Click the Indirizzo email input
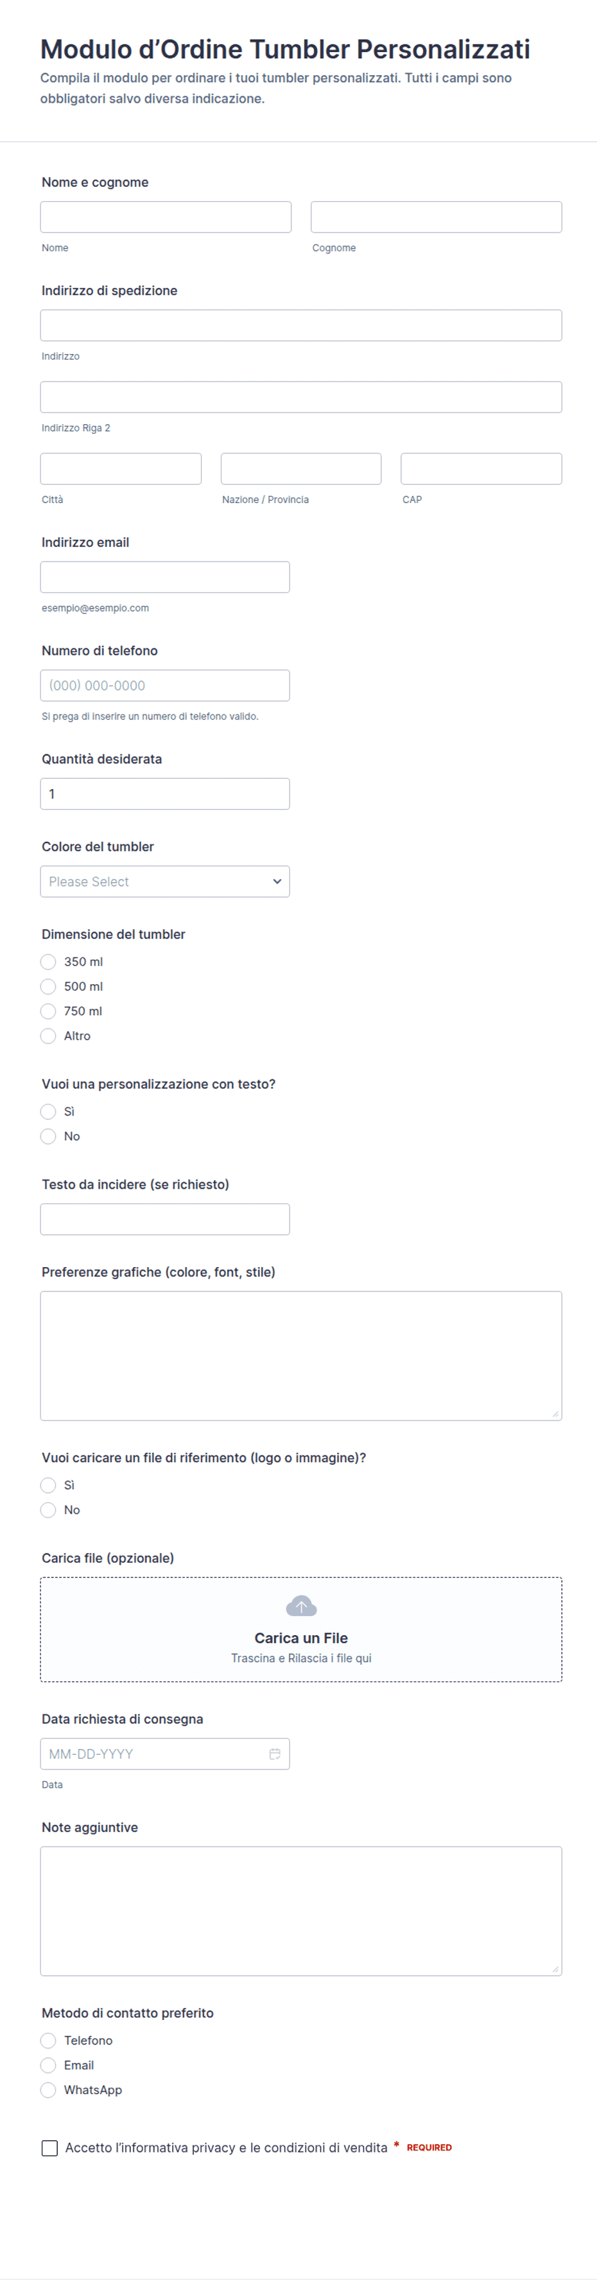Viewport: 597px width, 2288px height. click(x=165, y=578)
